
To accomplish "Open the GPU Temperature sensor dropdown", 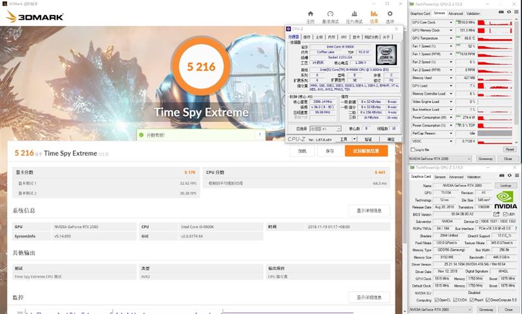I will pos(451,38).
